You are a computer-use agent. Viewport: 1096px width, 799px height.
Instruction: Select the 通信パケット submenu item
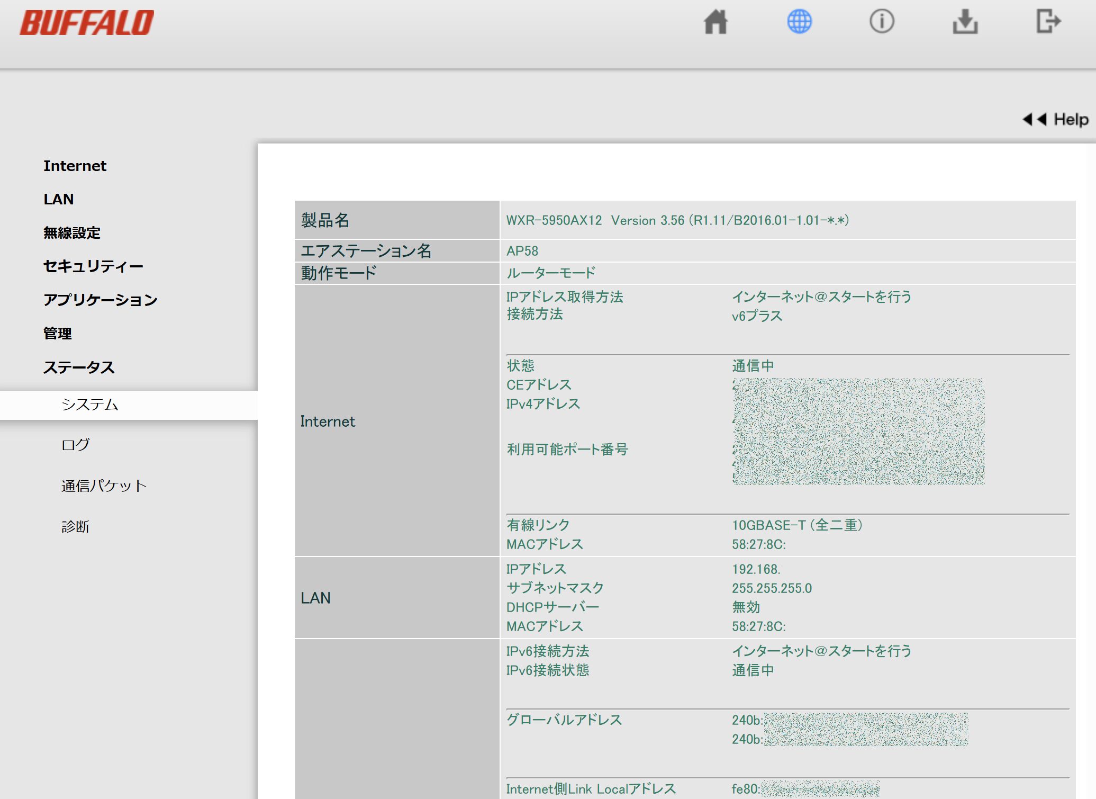click(104, 486)
